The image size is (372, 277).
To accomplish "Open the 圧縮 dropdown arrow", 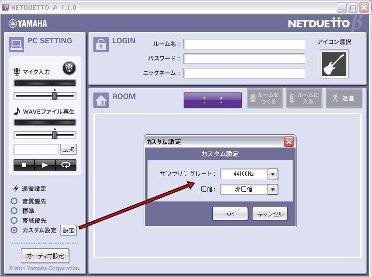I will point(273,189).
